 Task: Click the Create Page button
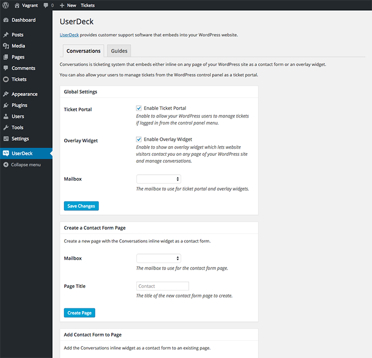pos(79,313)
